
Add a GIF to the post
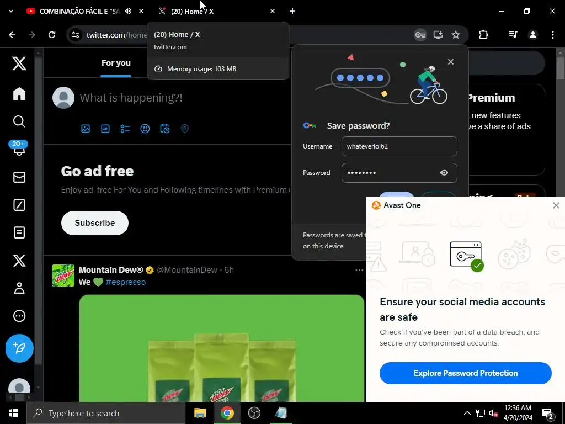(105, 129)
